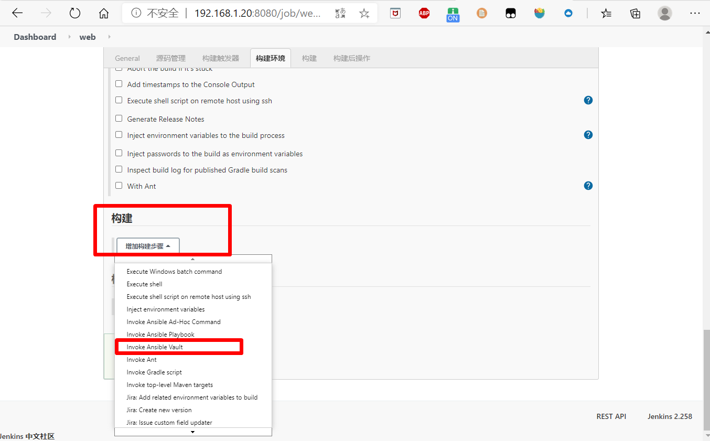This screenshot has width=710, height=441.
Task: Click the black glasses extension icon
Action: [511, 14]
